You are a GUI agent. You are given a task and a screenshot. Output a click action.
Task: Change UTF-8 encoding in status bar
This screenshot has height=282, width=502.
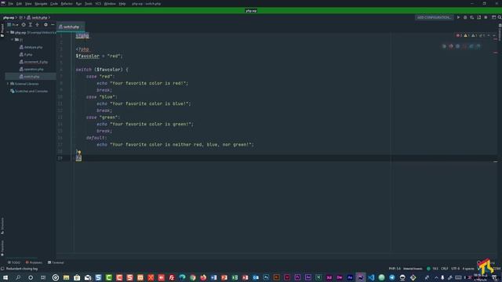click(455, 269)
